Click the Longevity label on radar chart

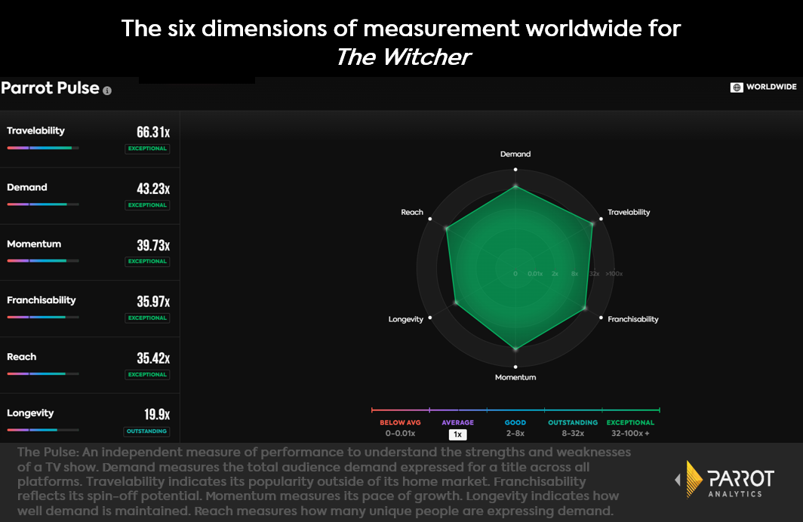[x=405, y=319]
